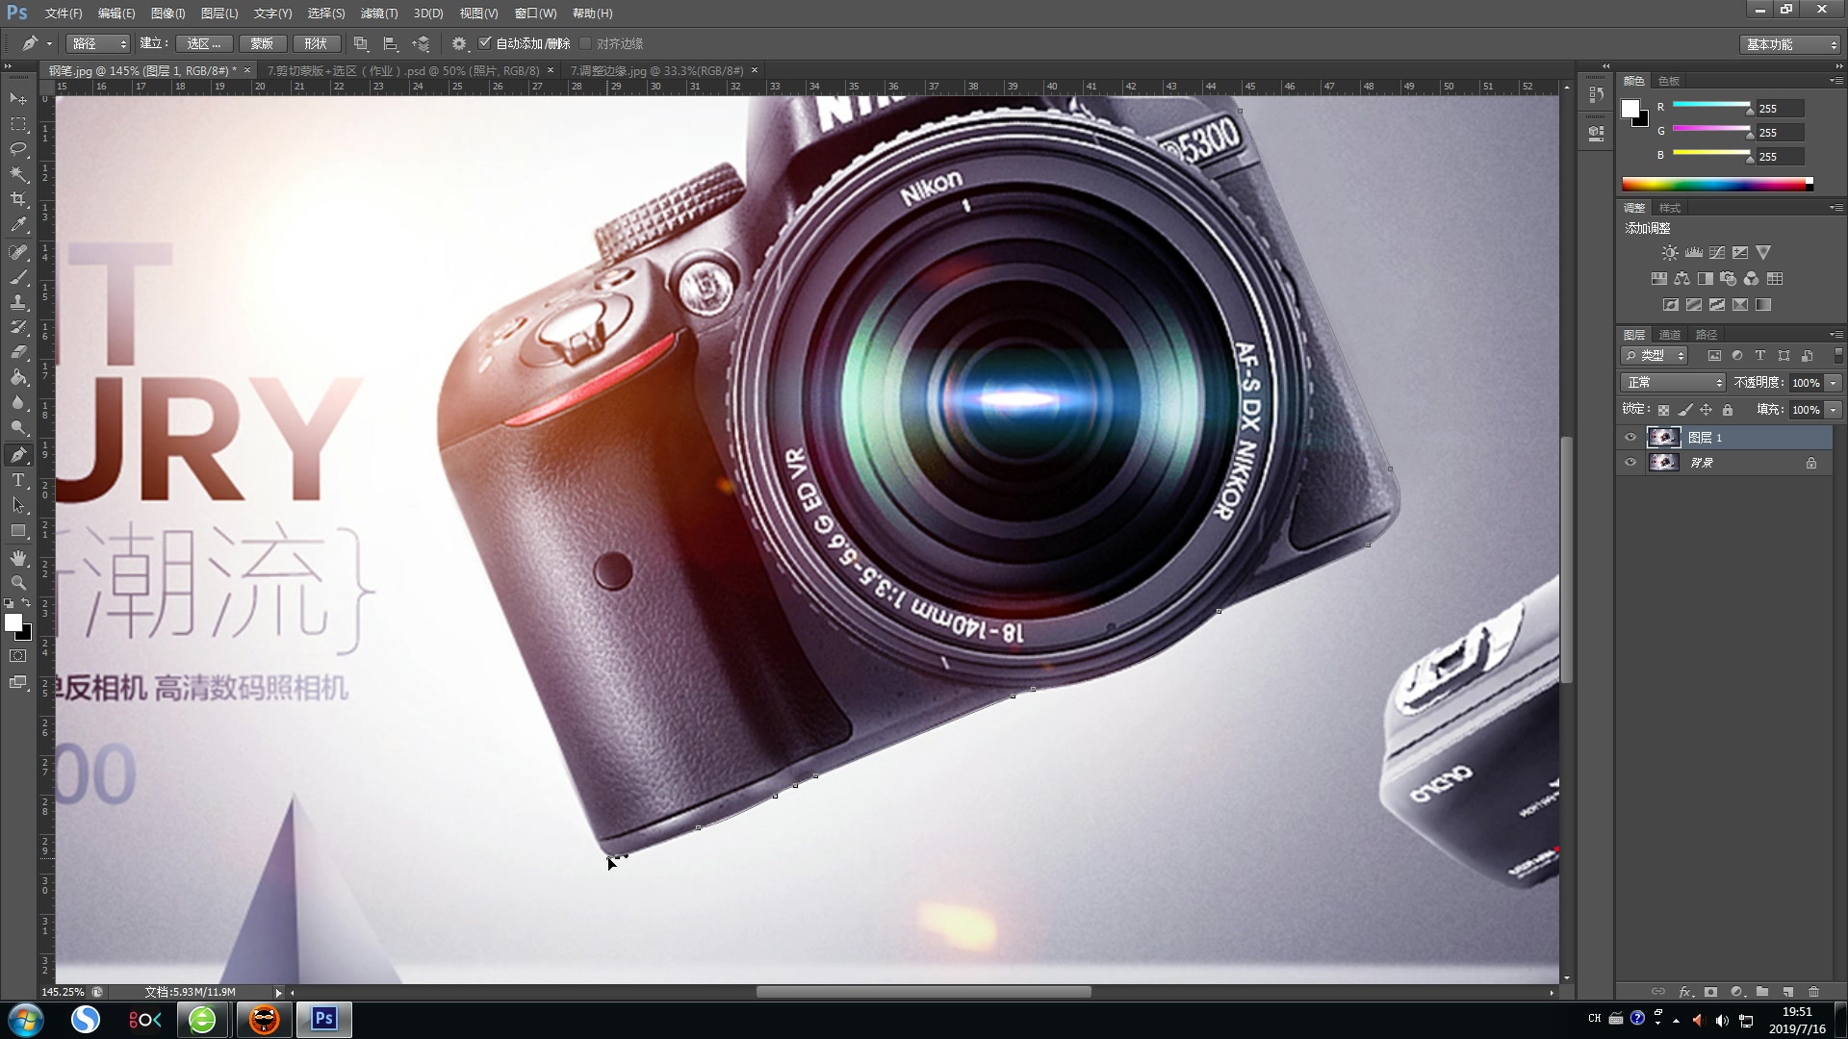
Task: Select the Horizontal Type tool
Action: coord(18,480)
